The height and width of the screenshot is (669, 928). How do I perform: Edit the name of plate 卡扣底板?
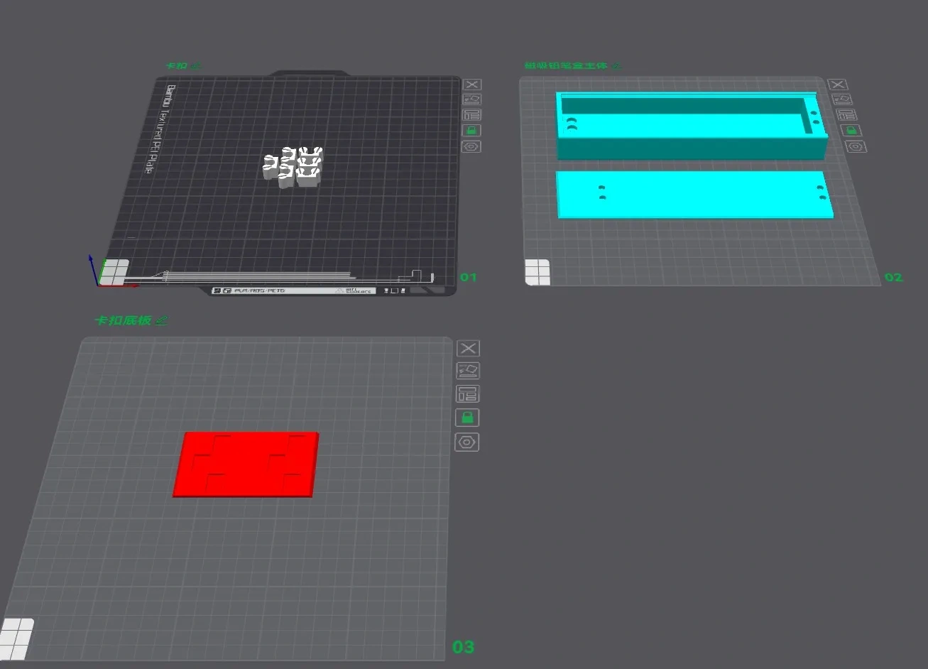[162, 321]
